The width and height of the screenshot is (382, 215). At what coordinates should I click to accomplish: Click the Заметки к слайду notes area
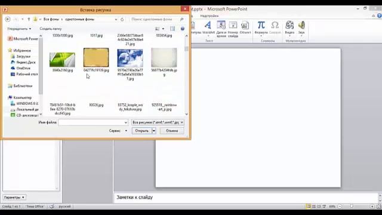pyautogui.click(x=246, y=198)
